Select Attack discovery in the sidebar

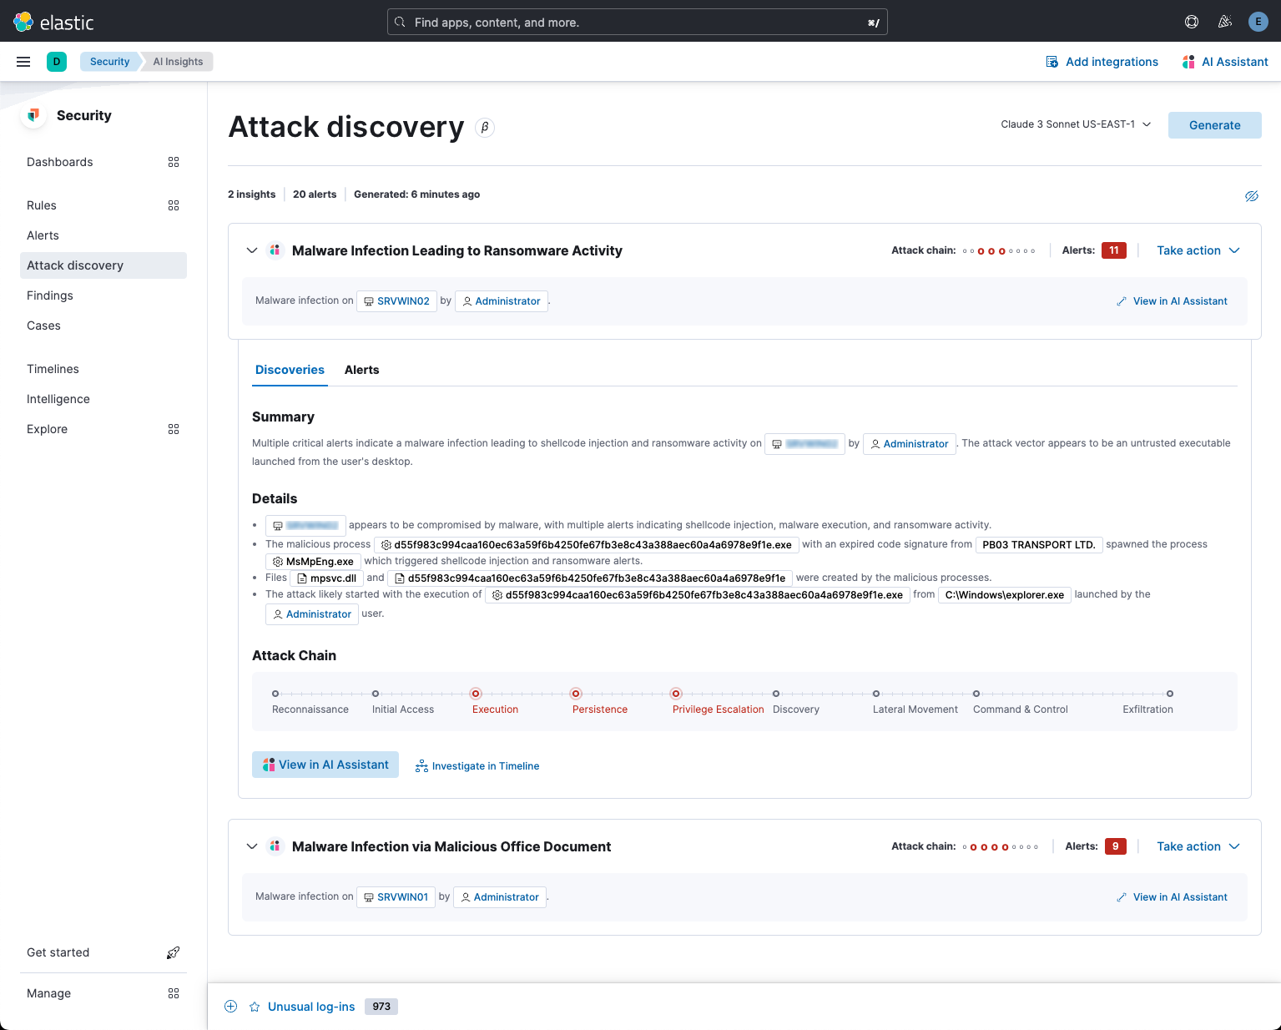point(103,265)
